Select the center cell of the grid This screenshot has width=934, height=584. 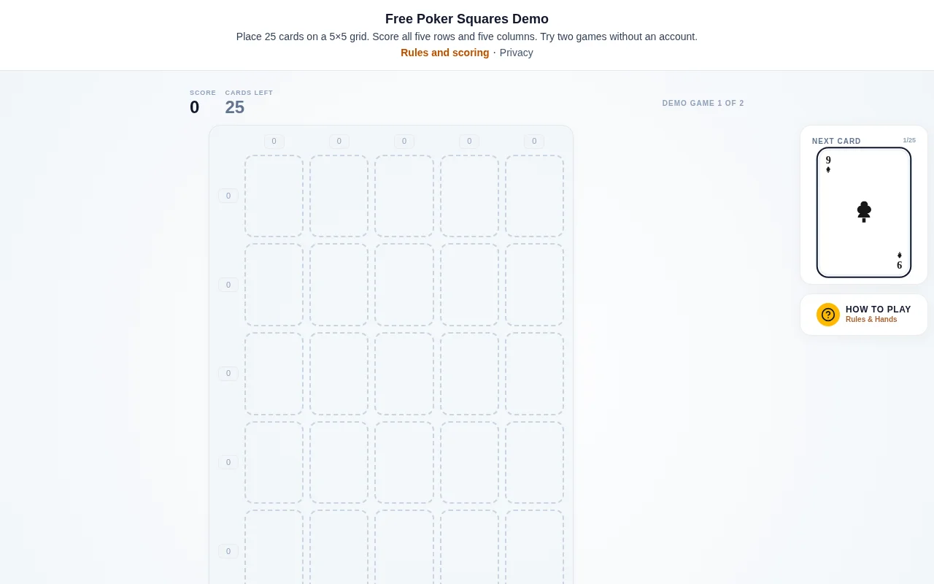404,374
